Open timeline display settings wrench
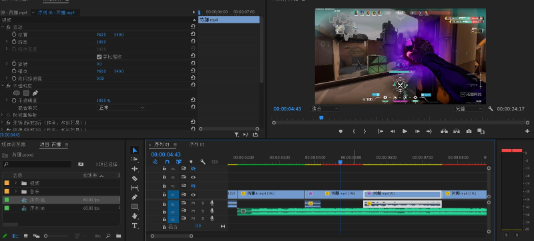 [203, 162]
